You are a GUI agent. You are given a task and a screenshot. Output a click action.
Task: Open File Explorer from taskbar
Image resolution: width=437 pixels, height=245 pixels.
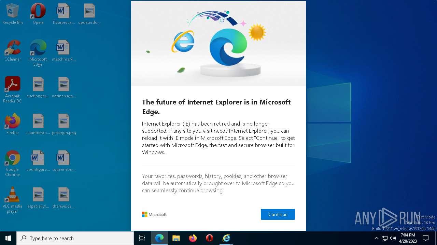(176, 238)
